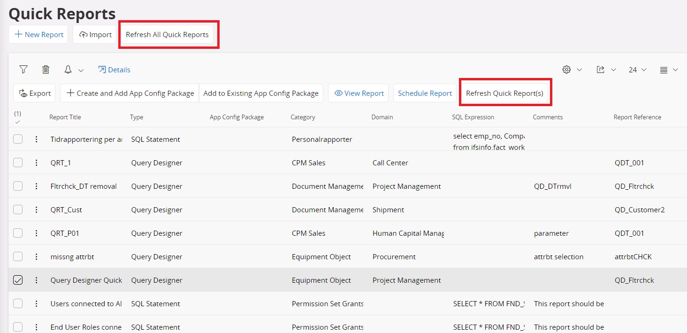Uncheck the Query Designer Quick row checkbox
The image size is (687, 333).
point(18,280)
